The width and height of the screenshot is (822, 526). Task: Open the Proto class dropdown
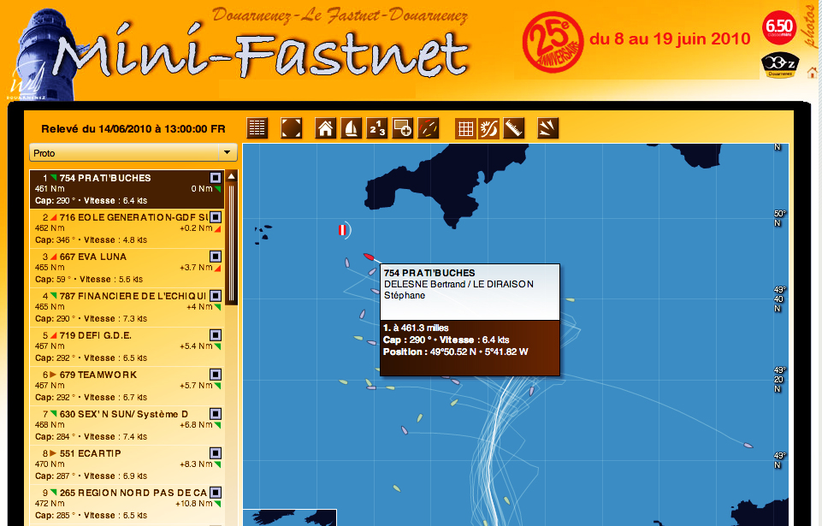(133, 152)
